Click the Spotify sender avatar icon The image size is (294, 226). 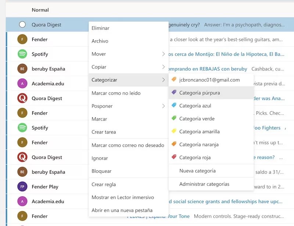(22, 54)
